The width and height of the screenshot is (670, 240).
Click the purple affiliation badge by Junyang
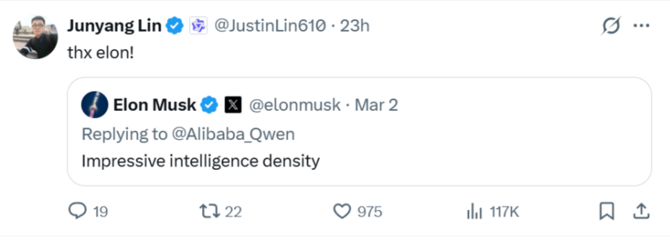(198, 27)
